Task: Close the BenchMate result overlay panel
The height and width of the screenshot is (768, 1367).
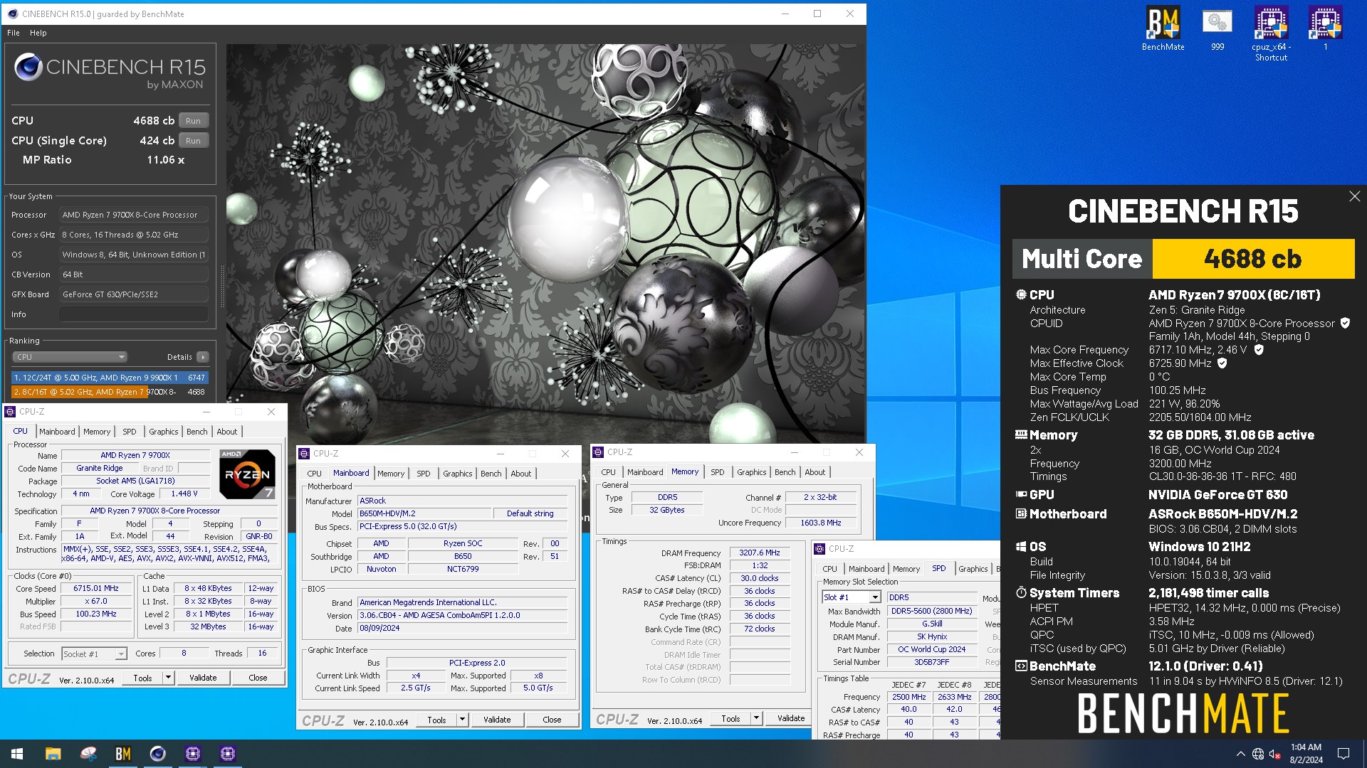Action: tap(1354, 197)
